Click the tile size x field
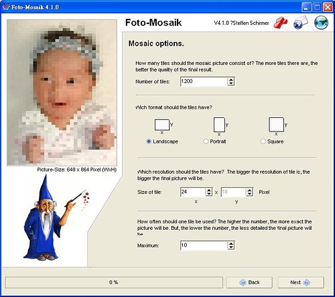The height and width of the screenshot is (297, 335). coord(193,192)
